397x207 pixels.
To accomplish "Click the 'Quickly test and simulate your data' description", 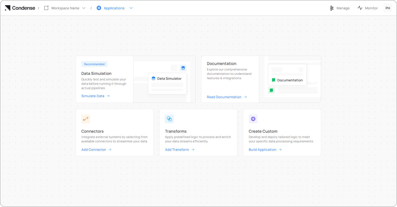I will [x=104, y=84].
